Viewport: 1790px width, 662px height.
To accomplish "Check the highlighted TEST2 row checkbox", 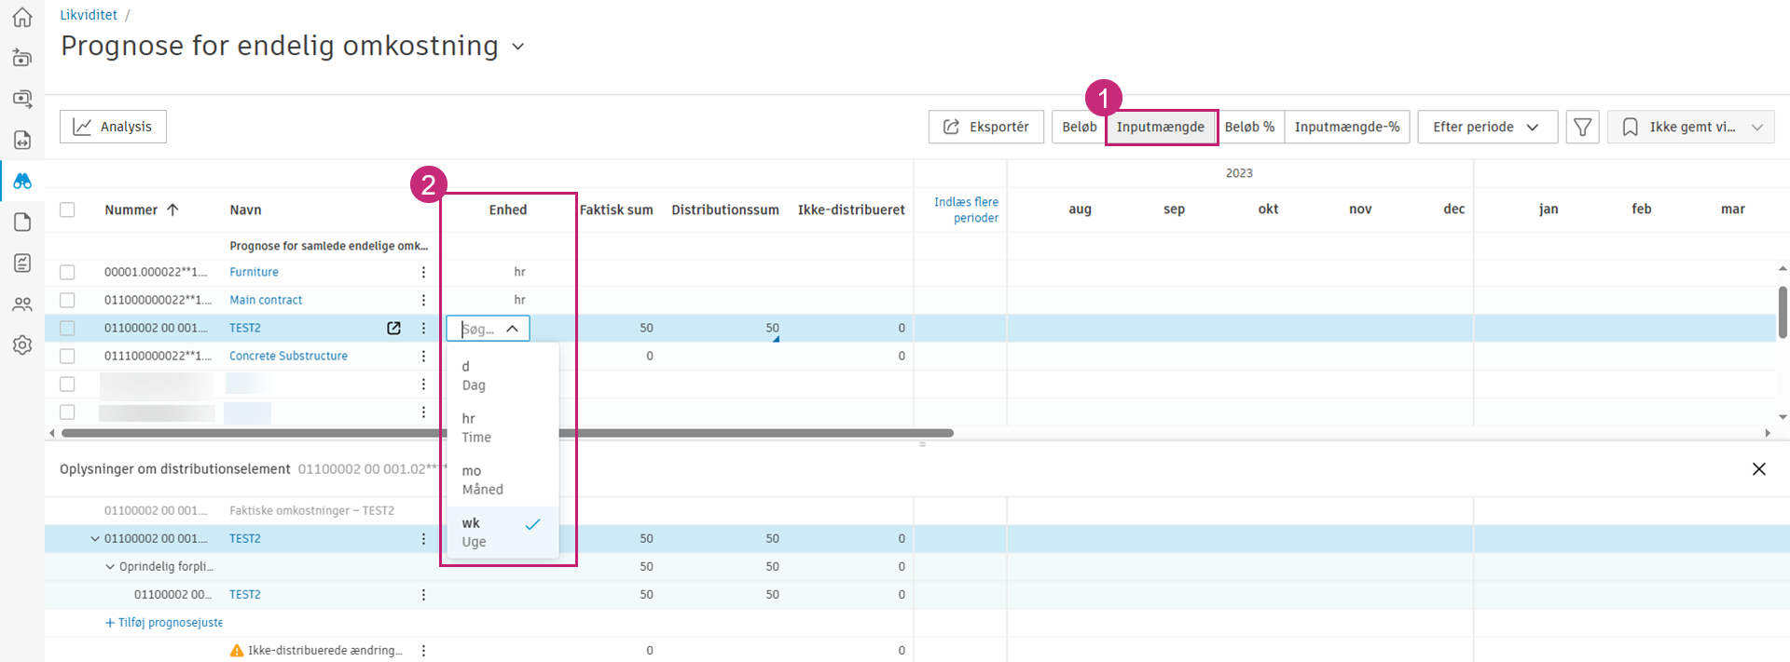I will coord(67,328).
